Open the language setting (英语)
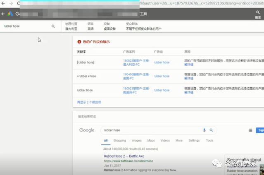Image resolution: width=264 pixels, height=175 pixels. pyautogui.click(x=90, y=26)
